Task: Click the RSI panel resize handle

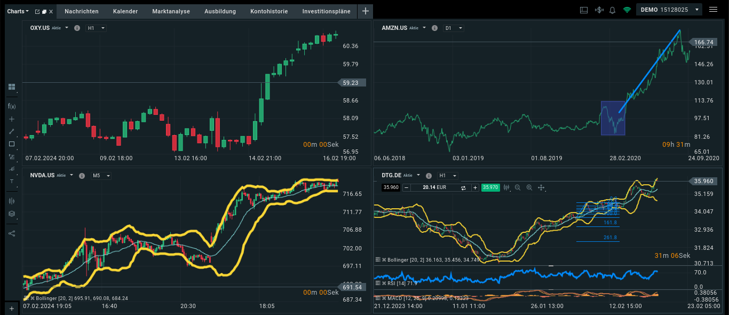Action: point(550,265)
